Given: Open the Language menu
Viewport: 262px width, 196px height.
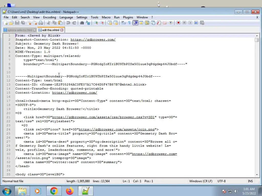Looking at the screenshot, I should coord(66,17).
